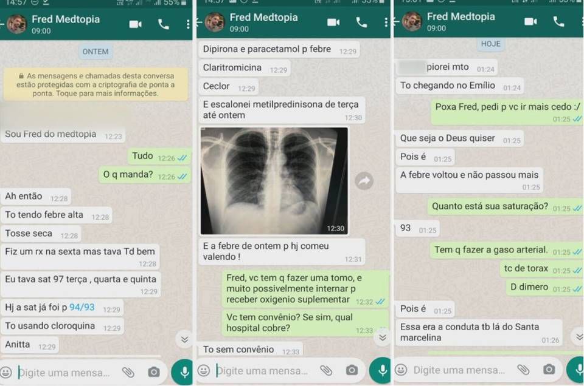Tap the encryption notice for more info
Viewport: 584px width, 386px height.
click(x=96, y=84)
